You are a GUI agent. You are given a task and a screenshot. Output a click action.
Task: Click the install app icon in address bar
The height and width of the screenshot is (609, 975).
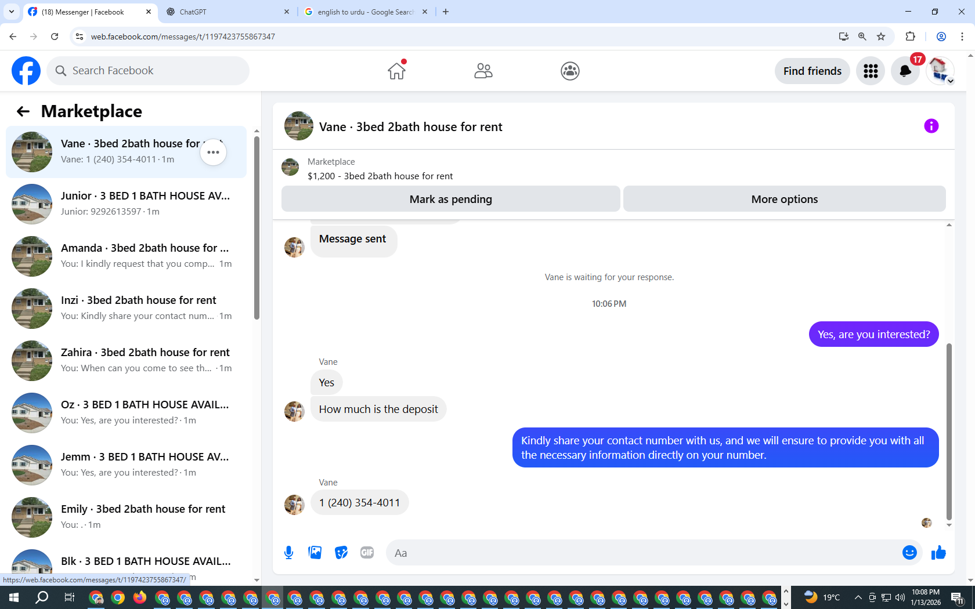844,37
